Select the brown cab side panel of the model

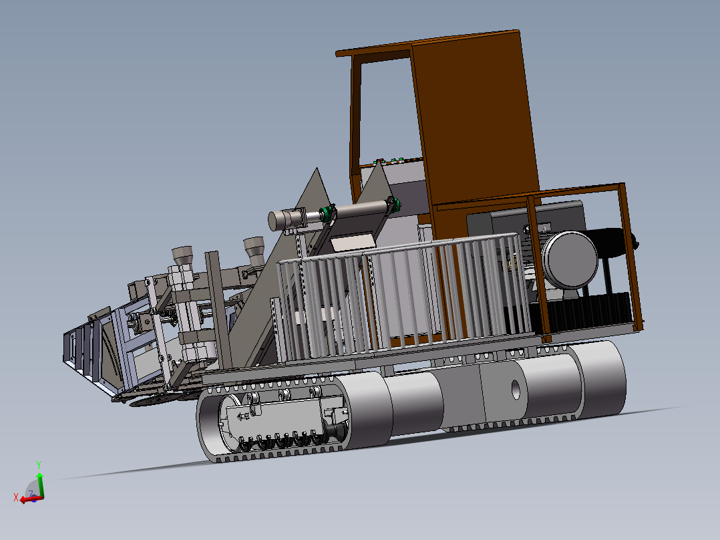pyautogui.click(x=476, y=121)
